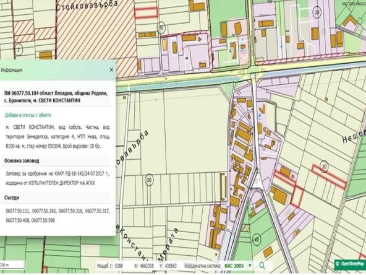The image size is (366, 275).
Task: Click the 200 m scale bar
Action: coord(12,265)
